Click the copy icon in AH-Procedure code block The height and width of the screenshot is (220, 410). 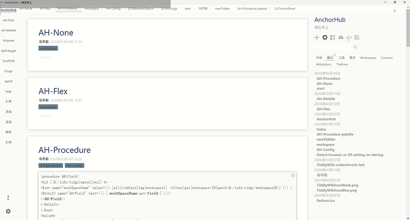pos(293,175)
